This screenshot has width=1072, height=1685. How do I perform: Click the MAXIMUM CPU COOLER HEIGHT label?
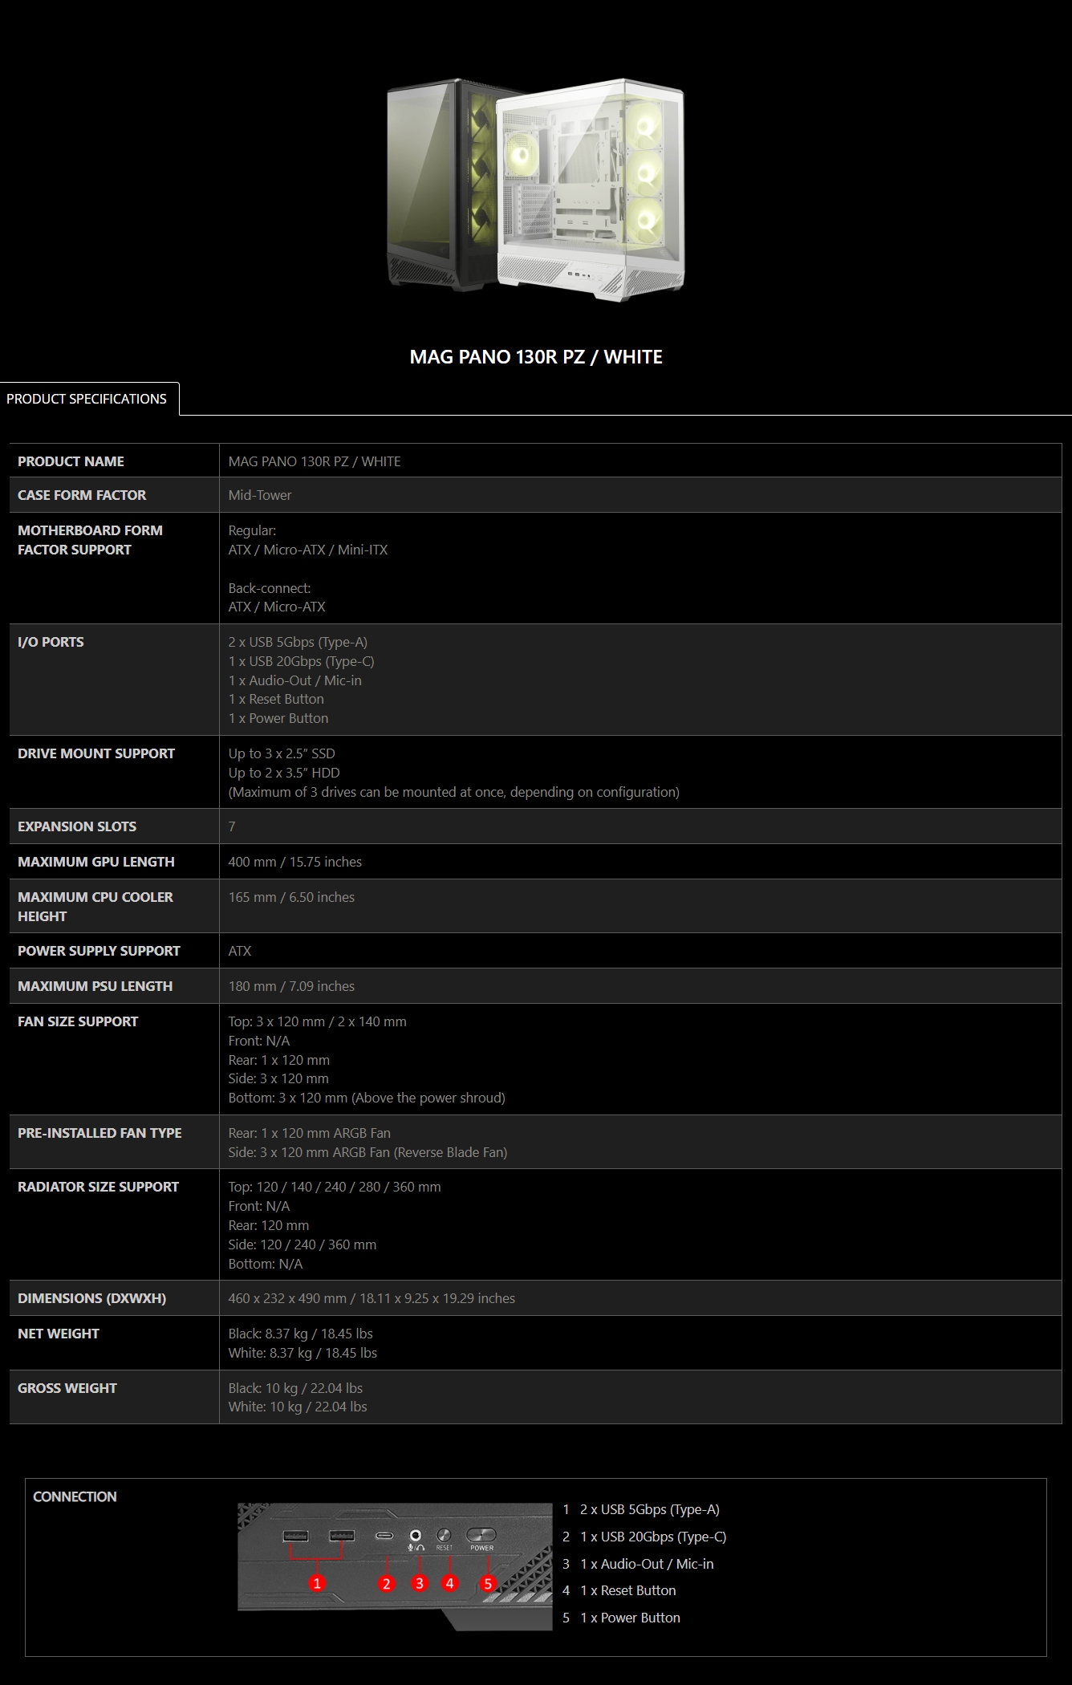(95, 907)
